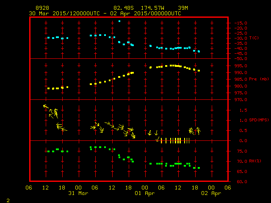Click the yellow checkmark wind symbol near 0.0
Viewport: 271px width, 203px height.
pos(158,139)
